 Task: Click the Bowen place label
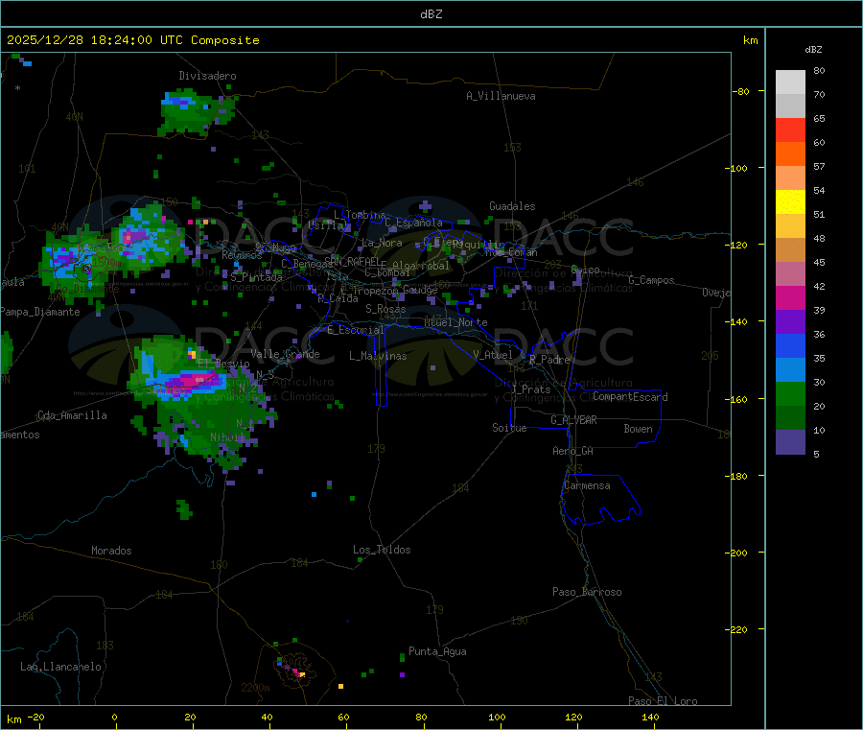(x=638, y=429)
